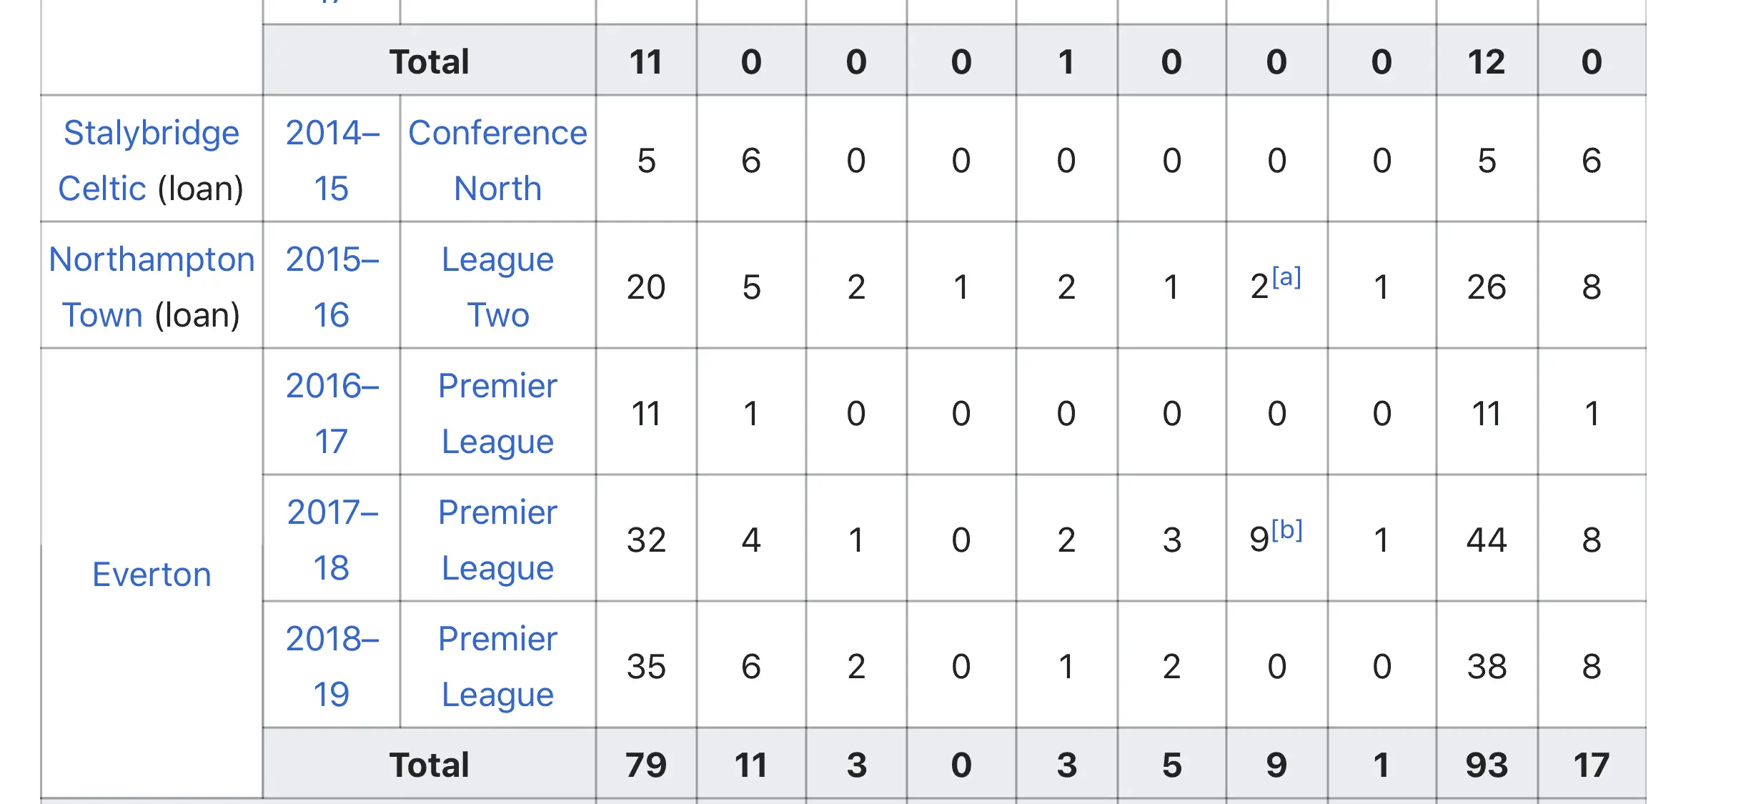Open the 2016–17 season link
This screenshot has height=804, width=1741.
click(x=332, y=413)
